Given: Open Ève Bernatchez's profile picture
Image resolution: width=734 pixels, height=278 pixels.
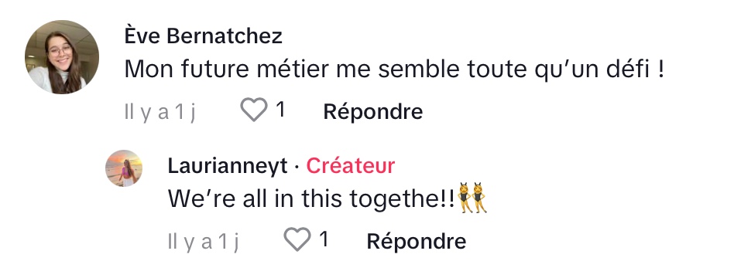Looking at the screenshot, I should (62, 57).
